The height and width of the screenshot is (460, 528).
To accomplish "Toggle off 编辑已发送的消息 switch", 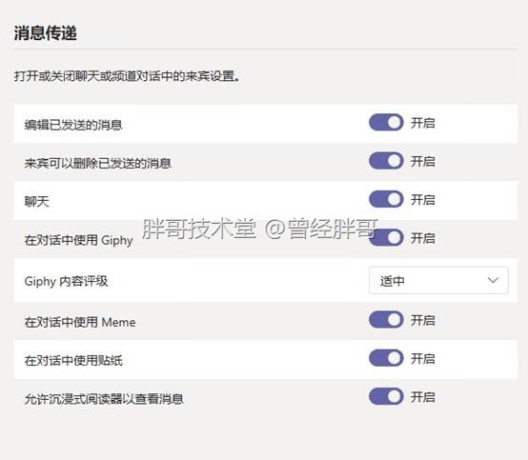I will point(386,122).
